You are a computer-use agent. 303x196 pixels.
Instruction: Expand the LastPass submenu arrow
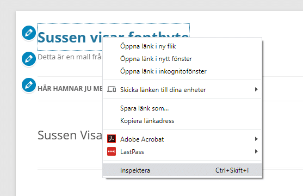pos(256,151)
